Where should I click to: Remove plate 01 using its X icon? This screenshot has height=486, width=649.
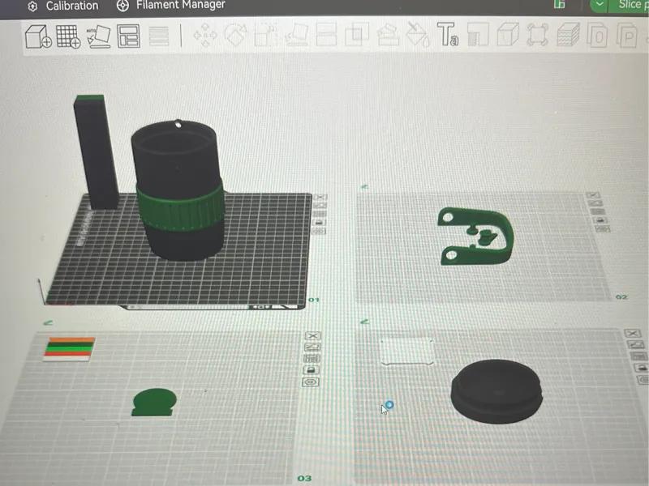(x=320, y=197)
